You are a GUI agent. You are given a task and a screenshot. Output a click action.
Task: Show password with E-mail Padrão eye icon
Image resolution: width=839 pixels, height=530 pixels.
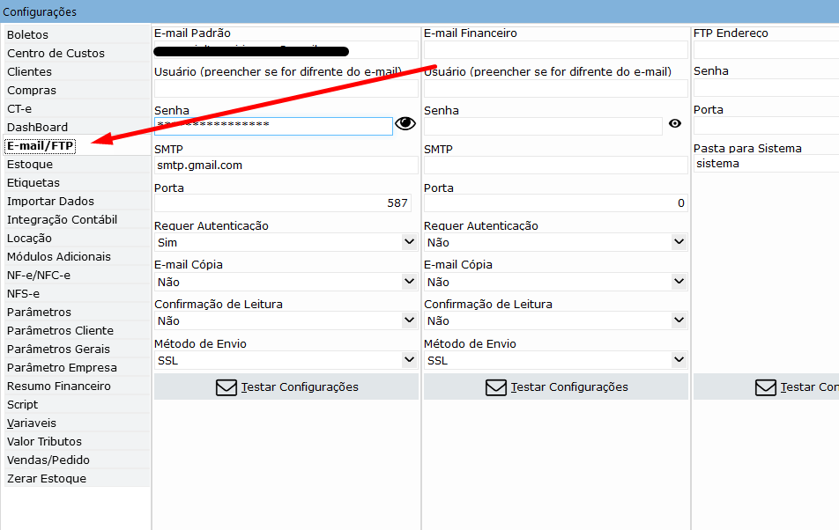(405, 124)
